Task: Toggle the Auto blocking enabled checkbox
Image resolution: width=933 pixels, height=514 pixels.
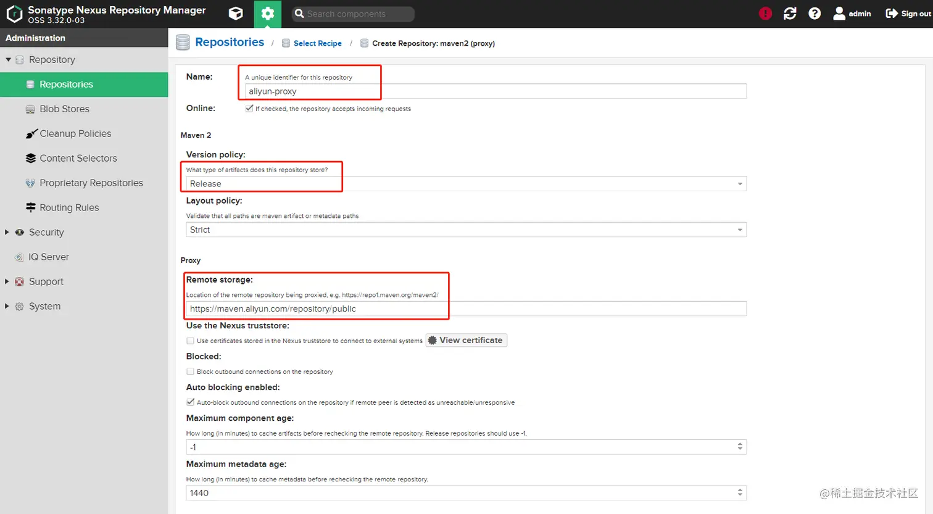Action: click(x=190, y=402)
